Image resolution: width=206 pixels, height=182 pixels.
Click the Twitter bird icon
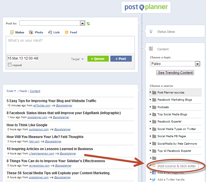pos(154,180)
